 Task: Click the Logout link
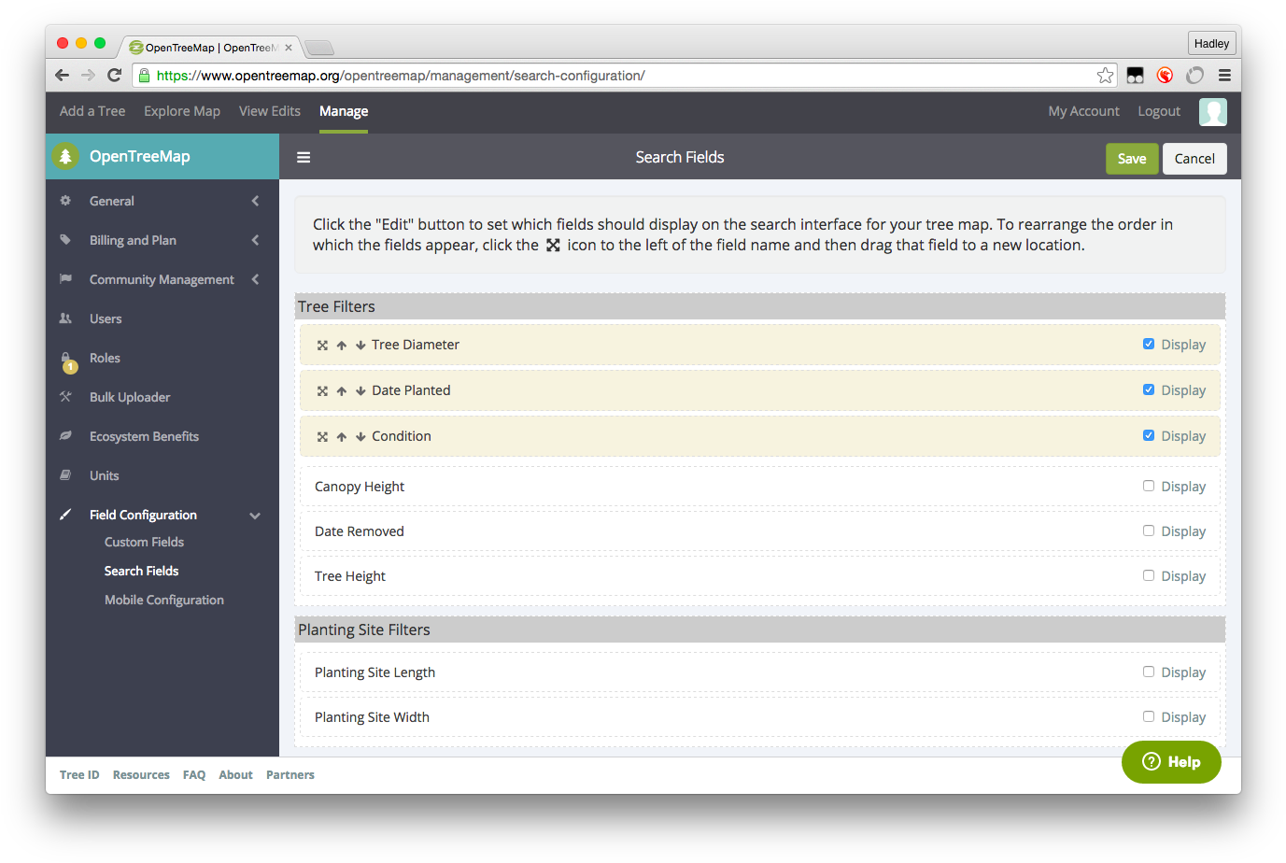pyautogui.click(x=1159, y=111)
